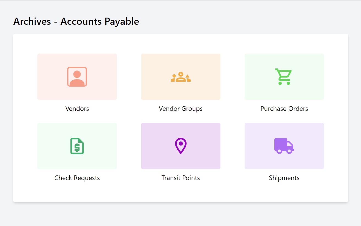Click the Archives - Accounts Payable heading

click(76, 21)
